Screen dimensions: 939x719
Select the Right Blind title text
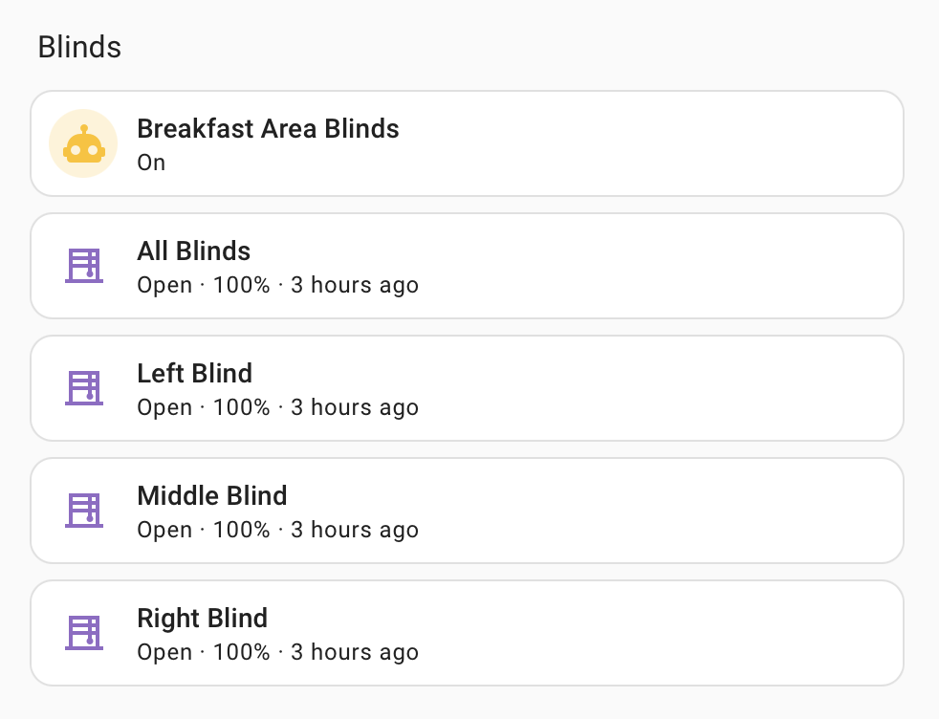(202, 619)
